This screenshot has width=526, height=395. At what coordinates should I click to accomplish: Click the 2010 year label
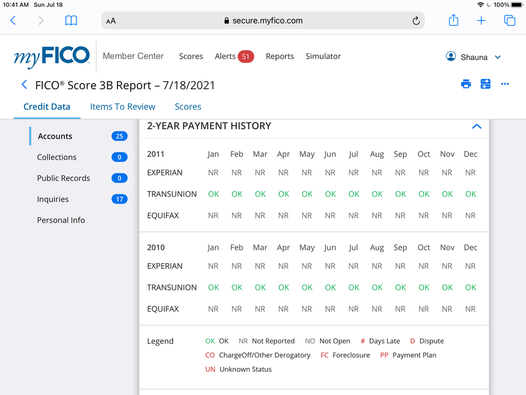(156, 247)
